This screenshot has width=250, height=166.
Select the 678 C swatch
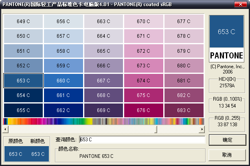coord(184,36)
